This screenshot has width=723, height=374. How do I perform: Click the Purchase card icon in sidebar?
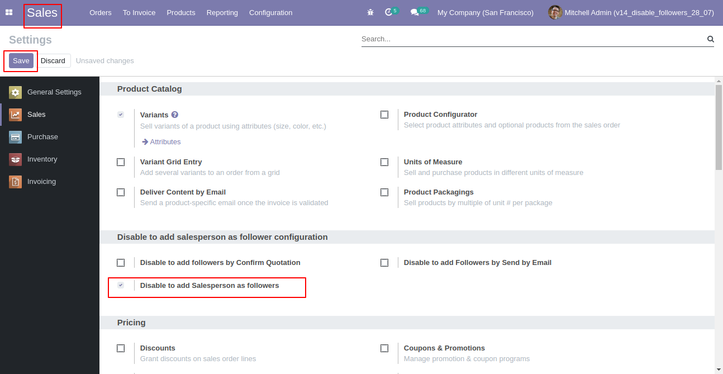15,137
